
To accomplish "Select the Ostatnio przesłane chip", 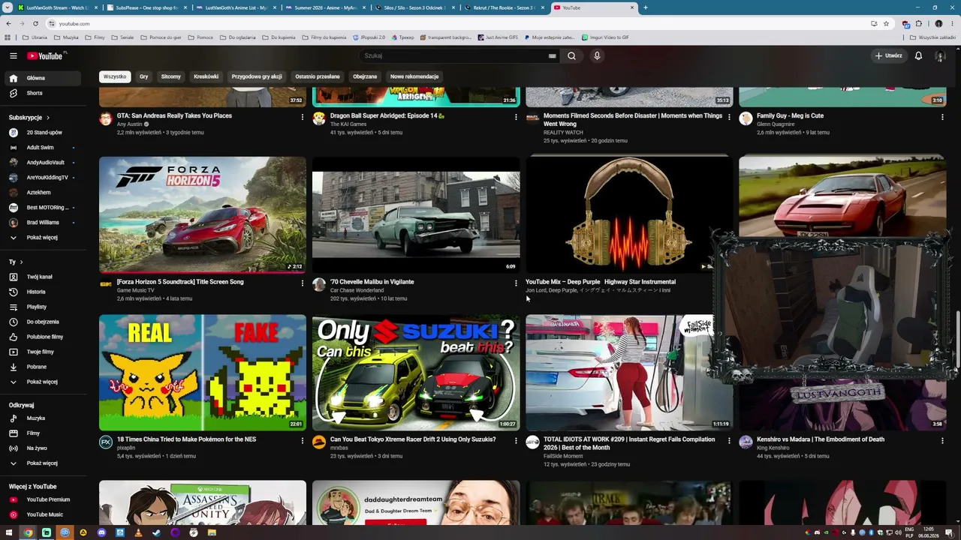I will 318,76.
